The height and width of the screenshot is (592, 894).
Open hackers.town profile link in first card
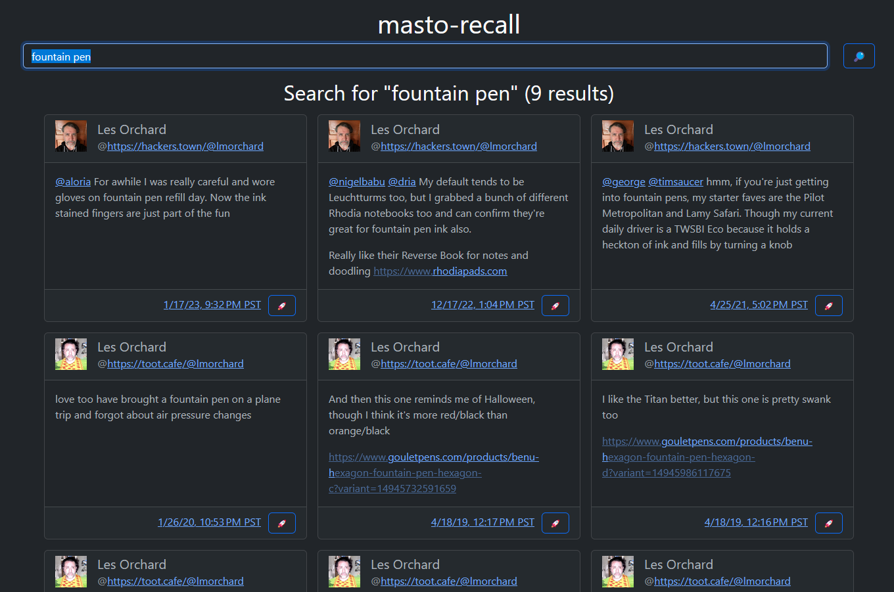click(x=185, y=147)
